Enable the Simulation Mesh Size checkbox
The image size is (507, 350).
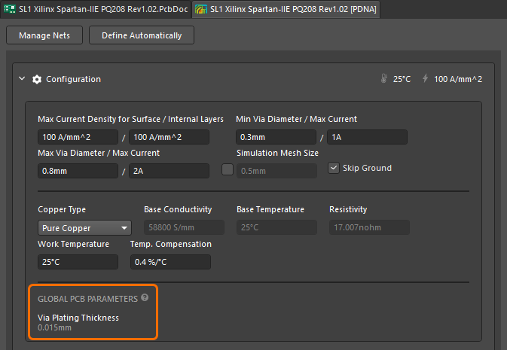click(x=228, y=169)
